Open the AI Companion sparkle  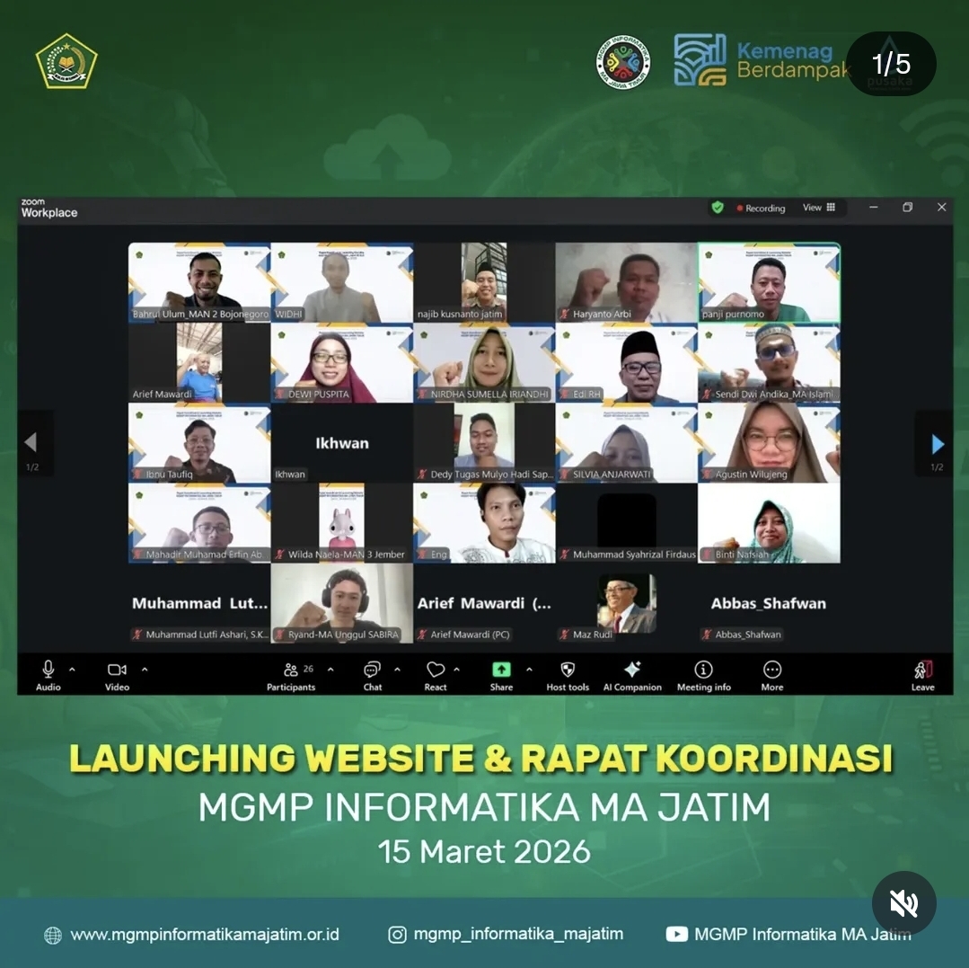[x=632, y=675]
